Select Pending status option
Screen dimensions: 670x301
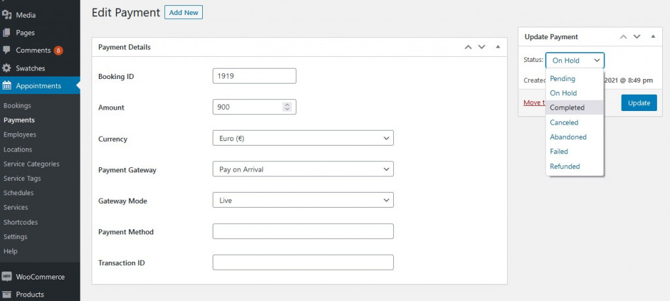574,78
